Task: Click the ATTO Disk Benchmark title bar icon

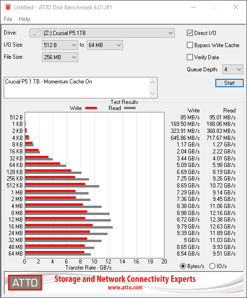Action: (x=8, y=7)
